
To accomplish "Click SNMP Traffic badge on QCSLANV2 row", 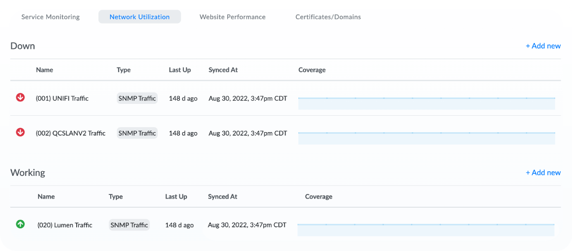I will (x=137, y=133).
